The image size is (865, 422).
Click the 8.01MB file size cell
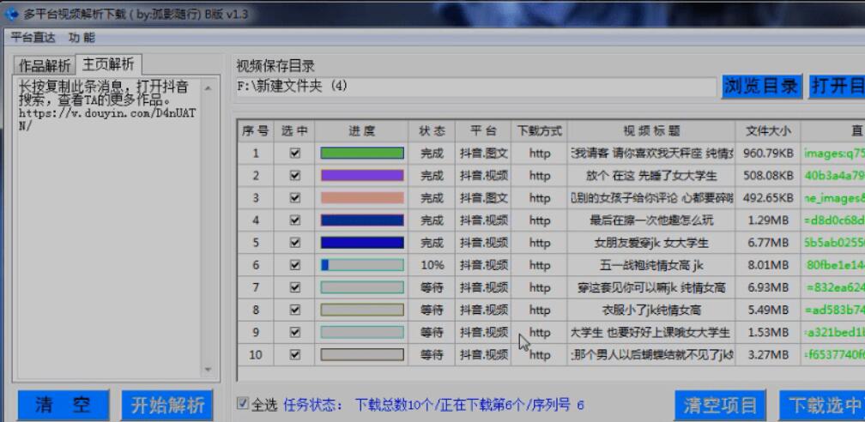[768, 265]
